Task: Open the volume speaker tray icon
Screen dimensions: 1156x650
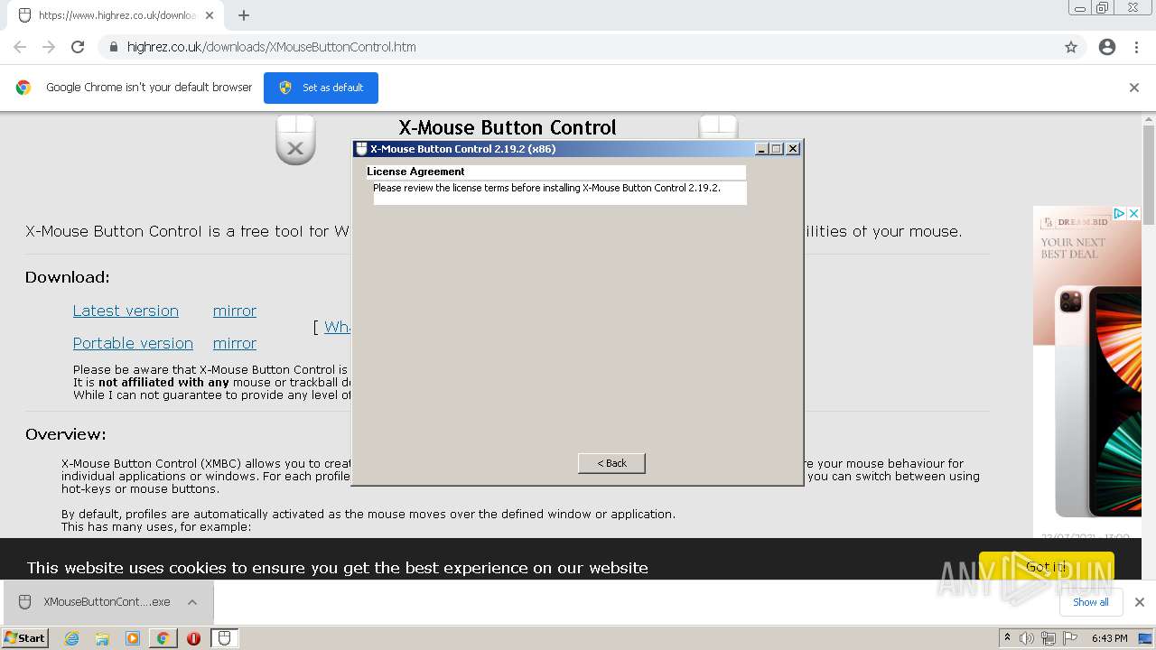Action: coord(1027,638)
